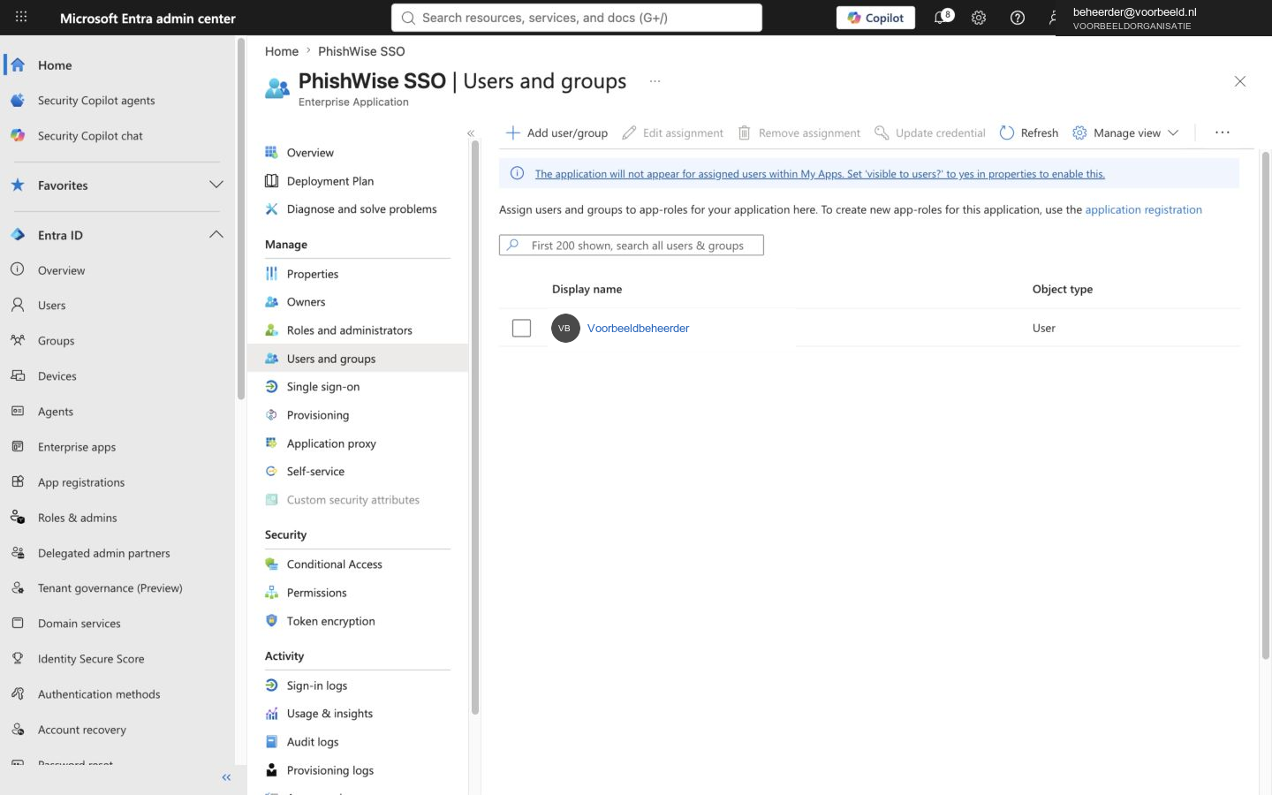Tick the Voorbeeldbeheerder row checkbox
The width and height of the screenshot is (1272, 795).
522,328
